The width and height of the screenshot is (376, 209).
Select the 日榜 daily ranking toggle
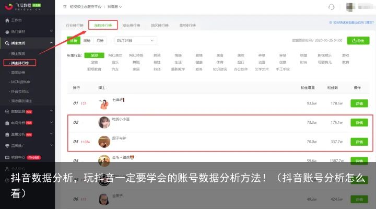(x=74, y=41)
